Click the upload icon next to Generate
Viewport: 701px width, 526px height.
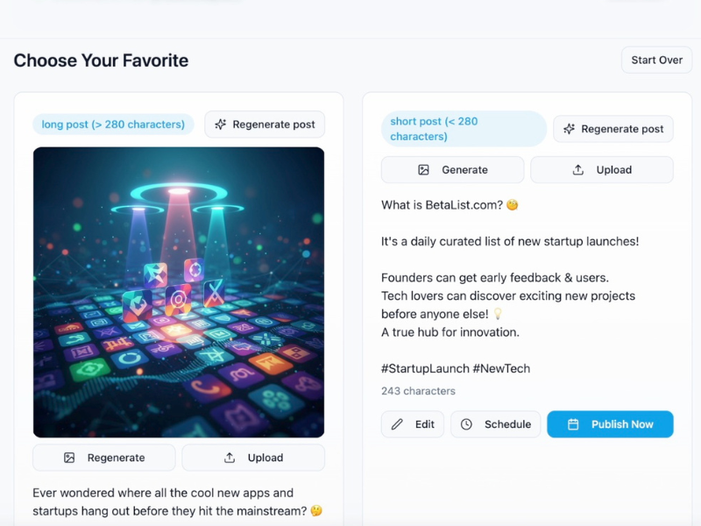[577, 169]
